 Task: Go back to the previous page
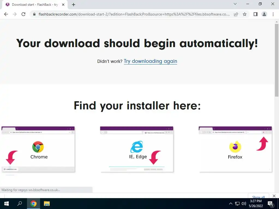(x=6, y=14)
